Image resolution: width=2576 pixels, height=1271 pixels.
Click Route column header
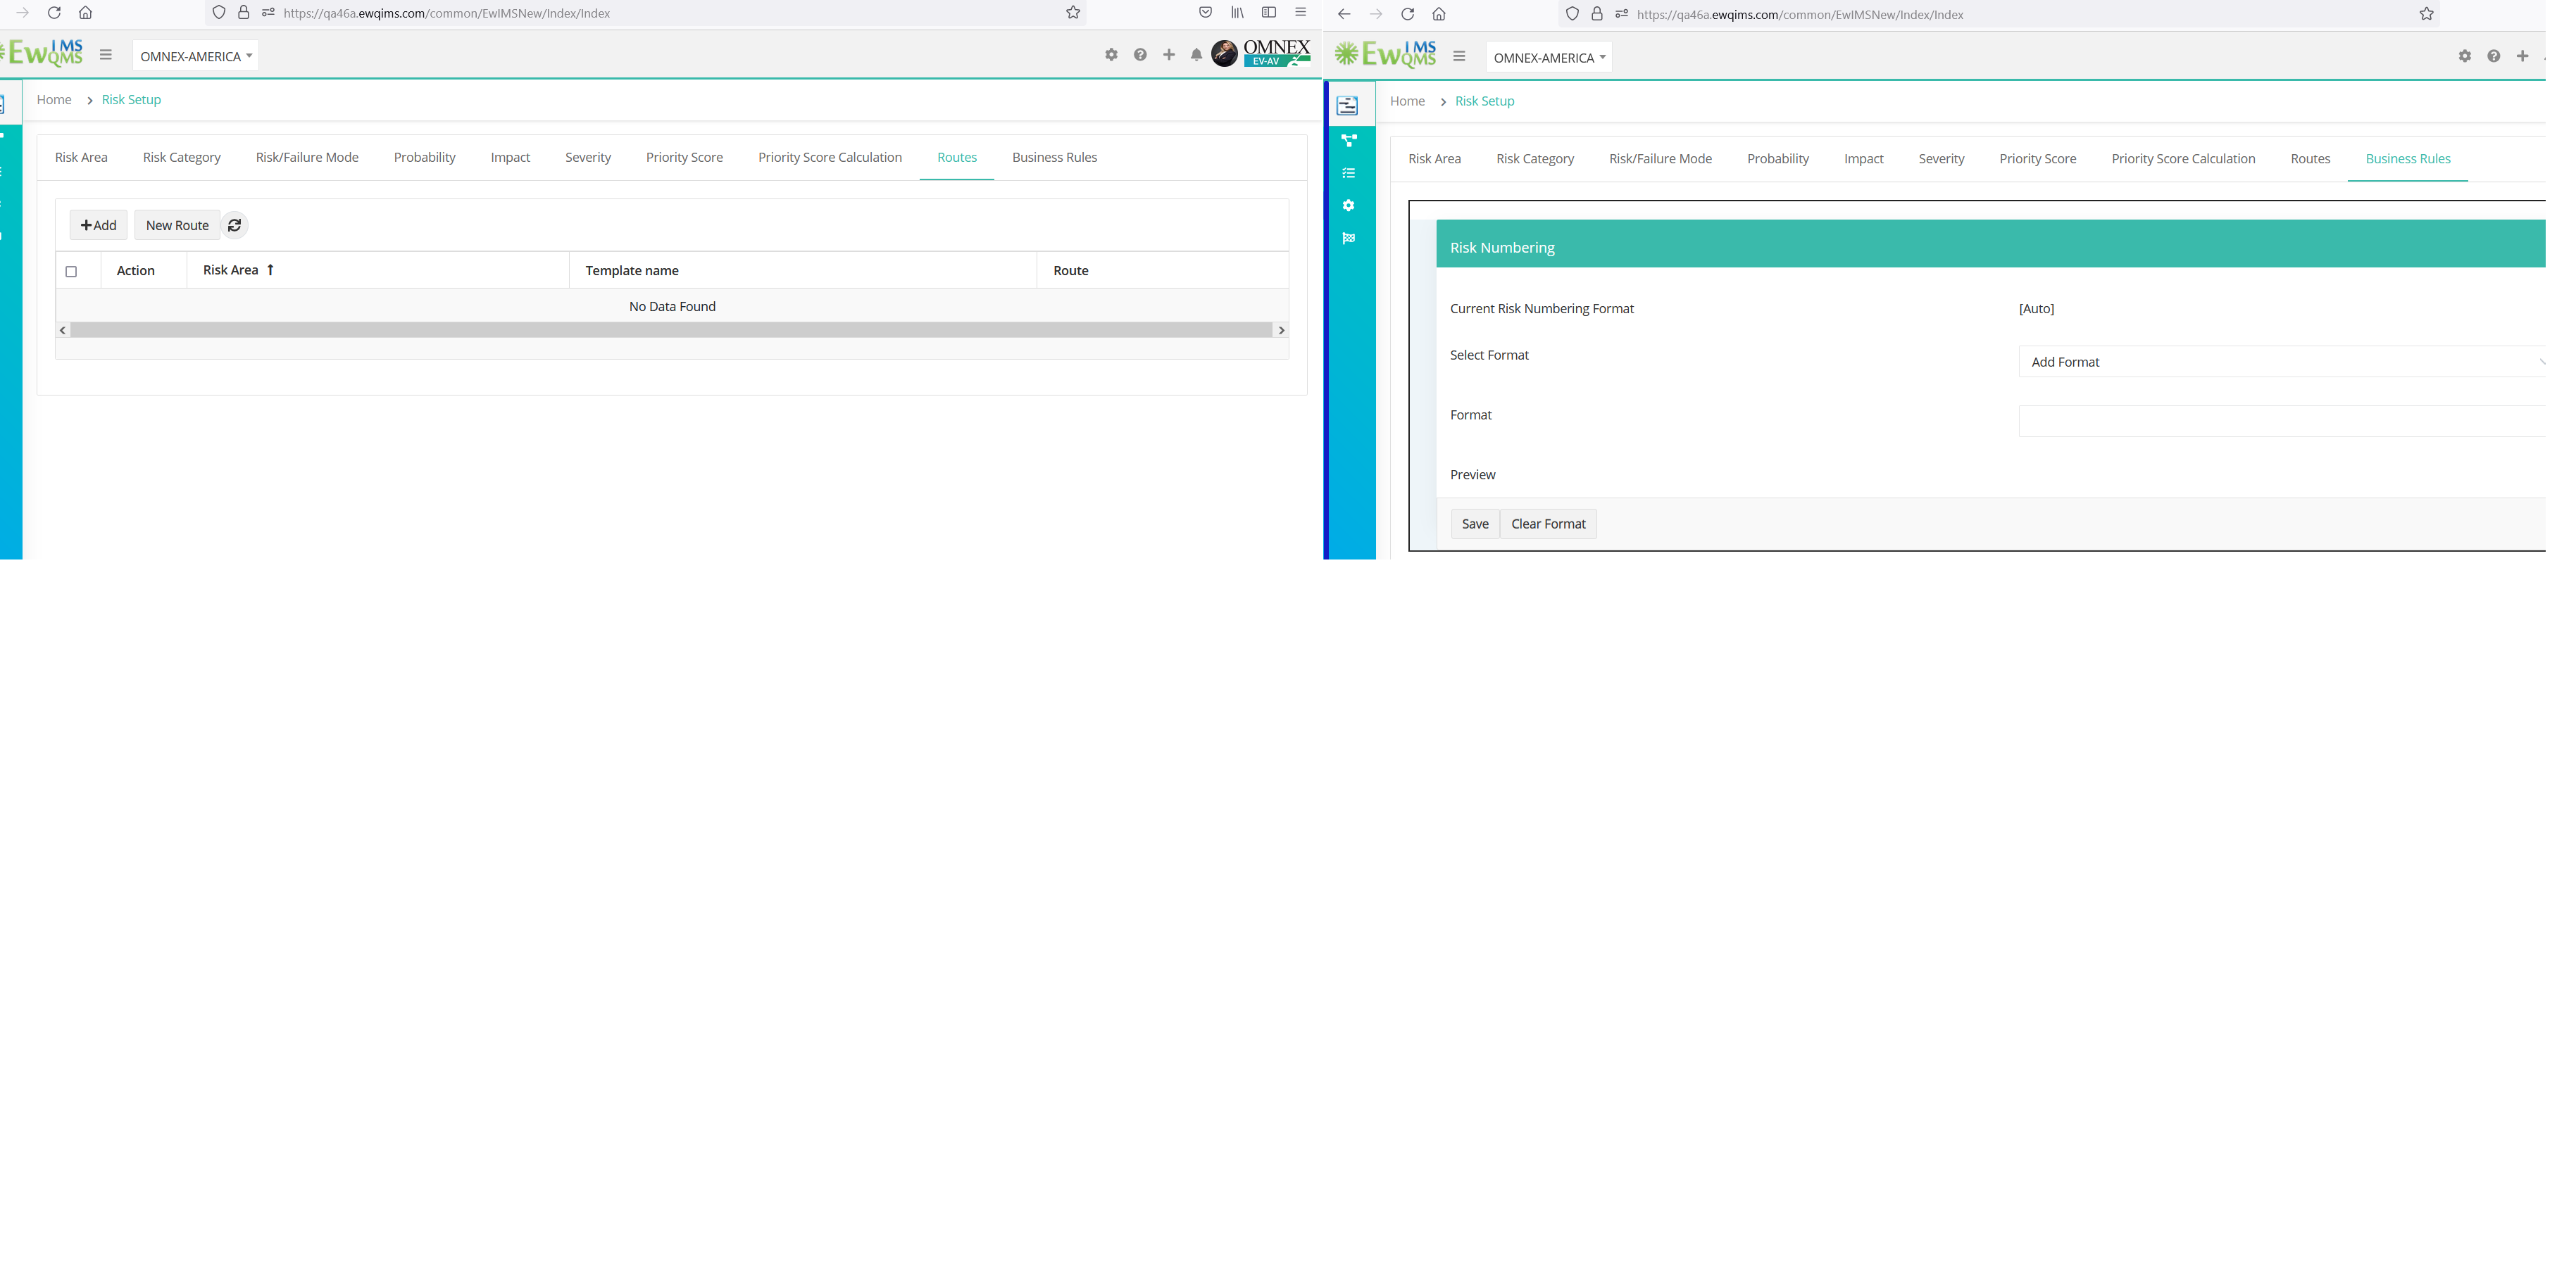tap(1163, 271)
